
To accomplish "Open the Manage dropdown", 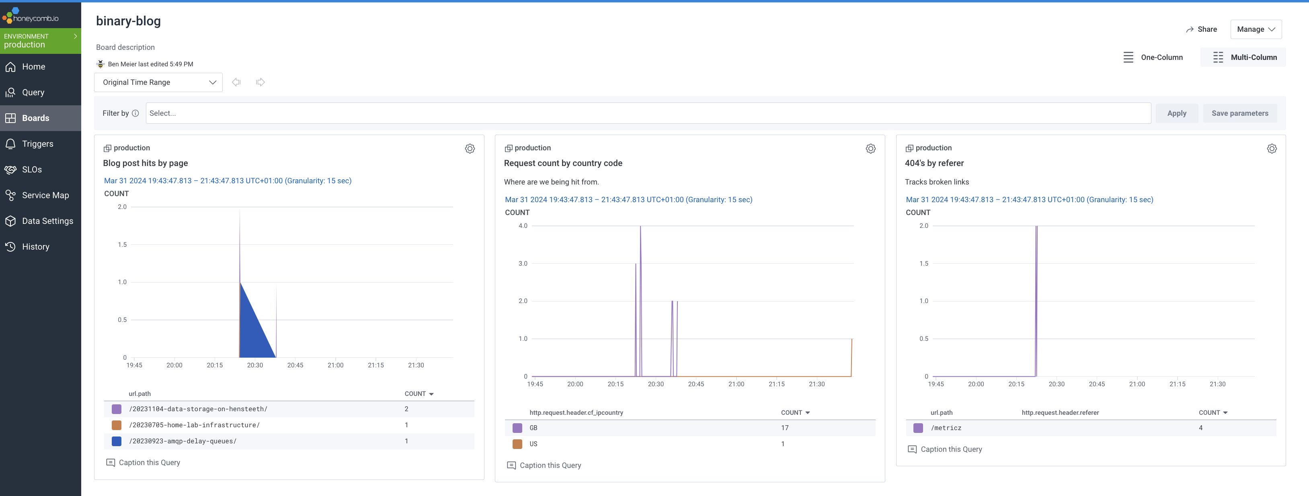I will [1256, 29].
